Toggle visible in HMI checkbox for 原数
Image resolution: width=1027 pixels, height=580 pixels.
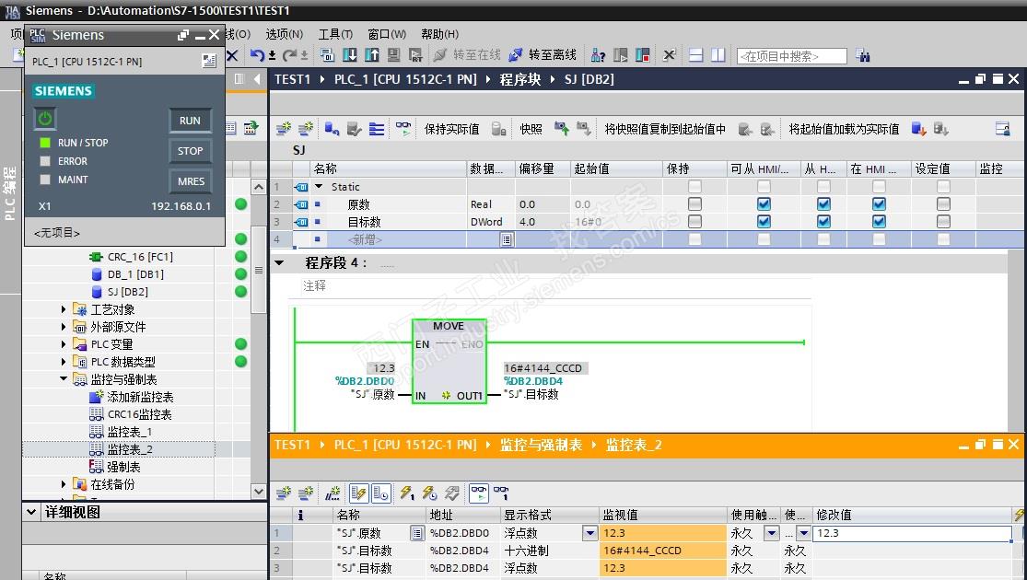coord(879,204)
